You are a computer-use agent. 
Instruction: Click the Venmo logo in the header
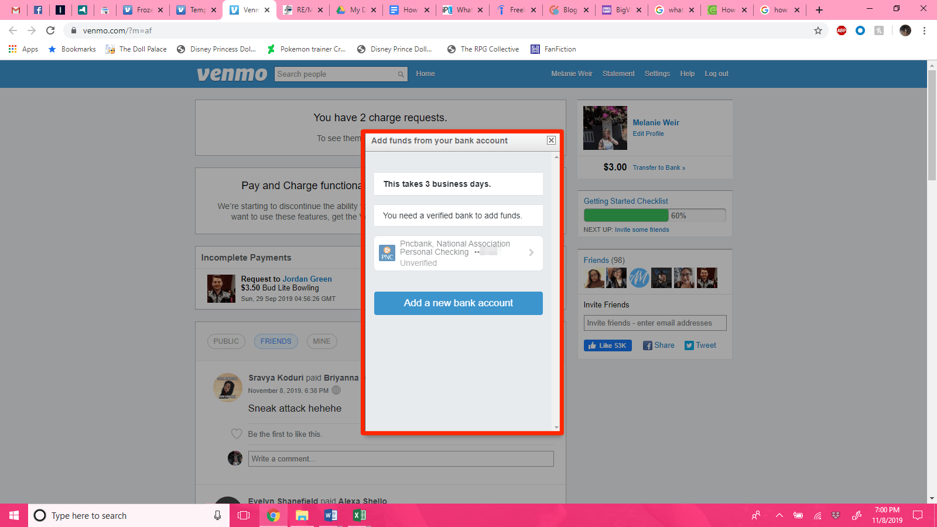tap(231, 74)
